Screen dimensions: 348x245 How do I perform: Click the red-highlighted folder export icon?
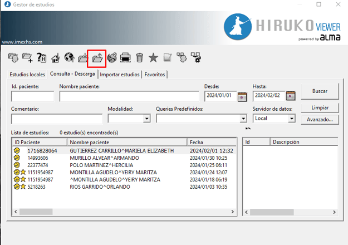(97, 57)
